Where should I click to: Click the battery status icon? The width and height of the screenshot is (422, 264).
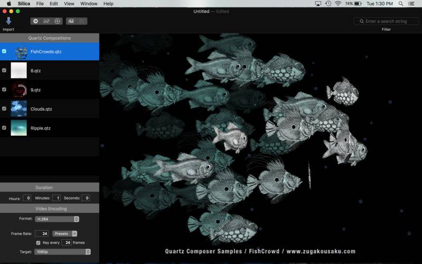click(358, 4)
